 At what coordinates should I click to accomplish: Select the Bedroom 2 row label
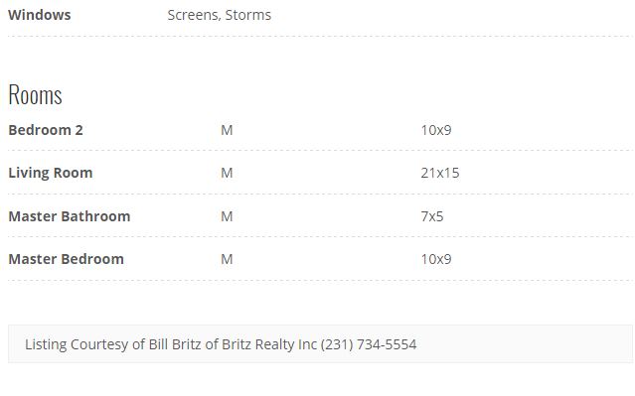tap(46, 130)
